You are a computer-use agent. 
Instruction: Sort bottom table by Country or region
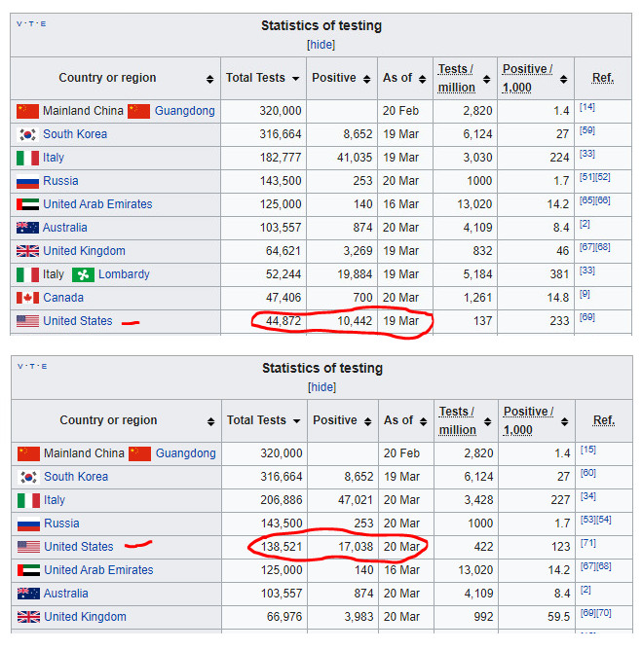click(x=210, y=421)
